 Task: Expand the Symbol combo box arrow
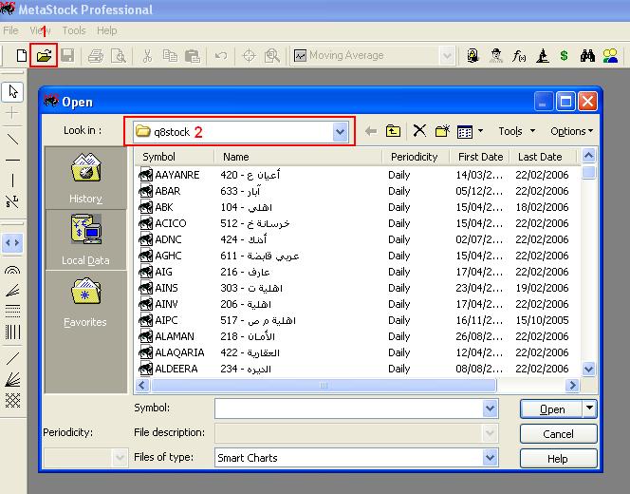point(490,408)
